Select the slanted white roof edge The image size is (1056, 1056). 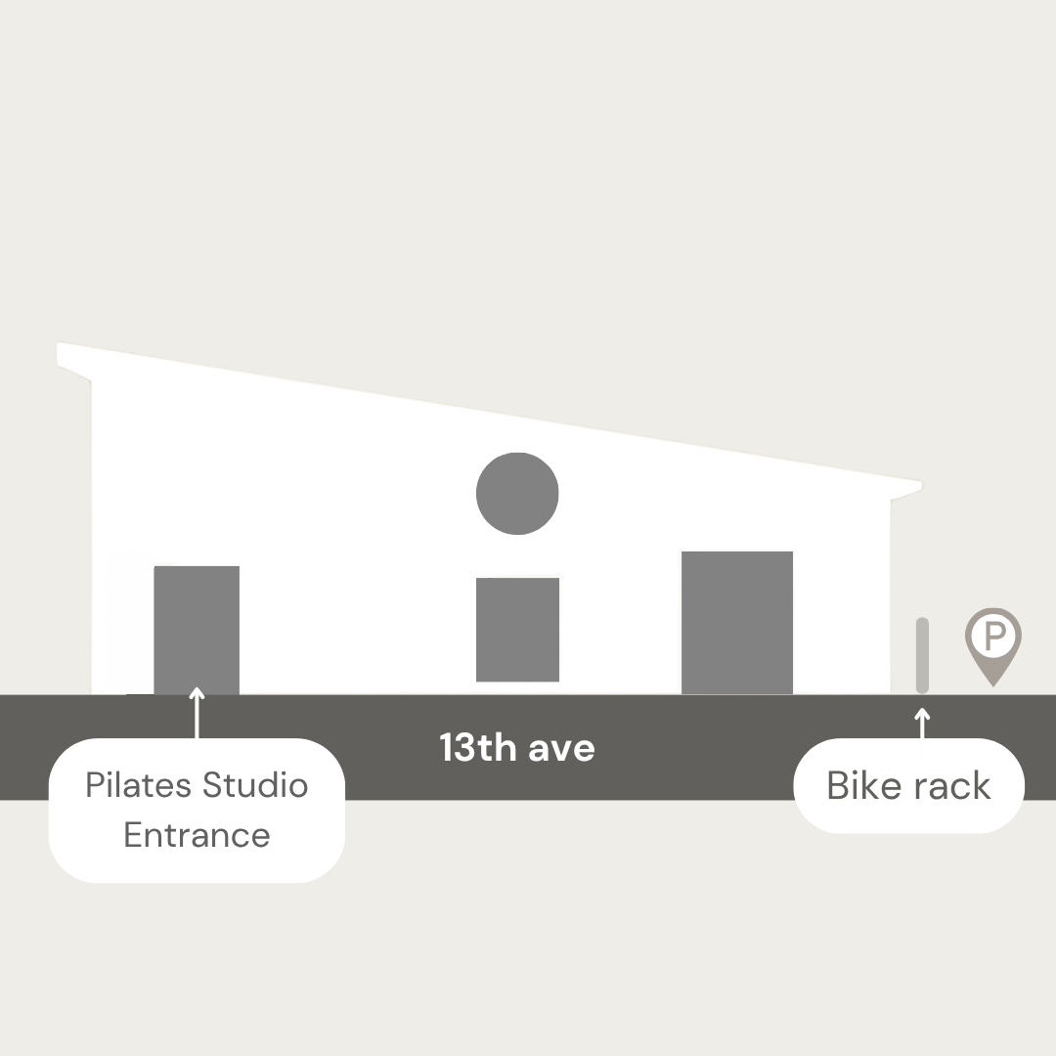click(489, 414)
